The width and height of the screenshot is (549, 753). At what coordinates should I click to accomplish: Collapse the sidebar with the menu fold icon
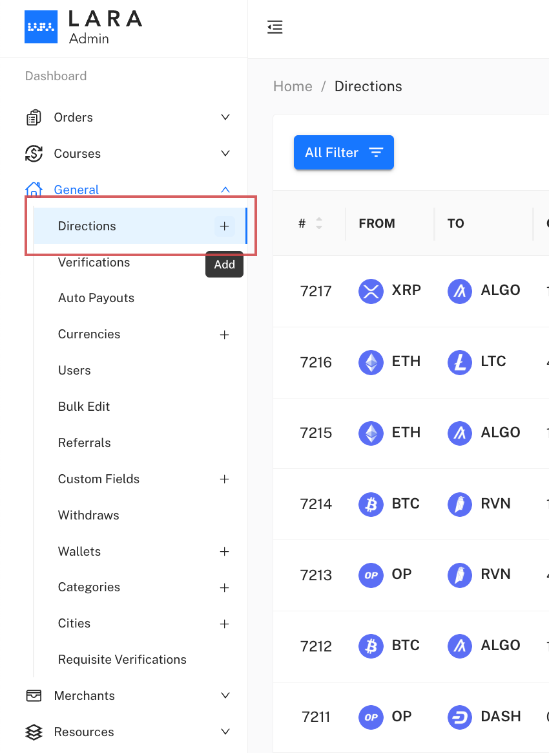[x=275, y=27]
